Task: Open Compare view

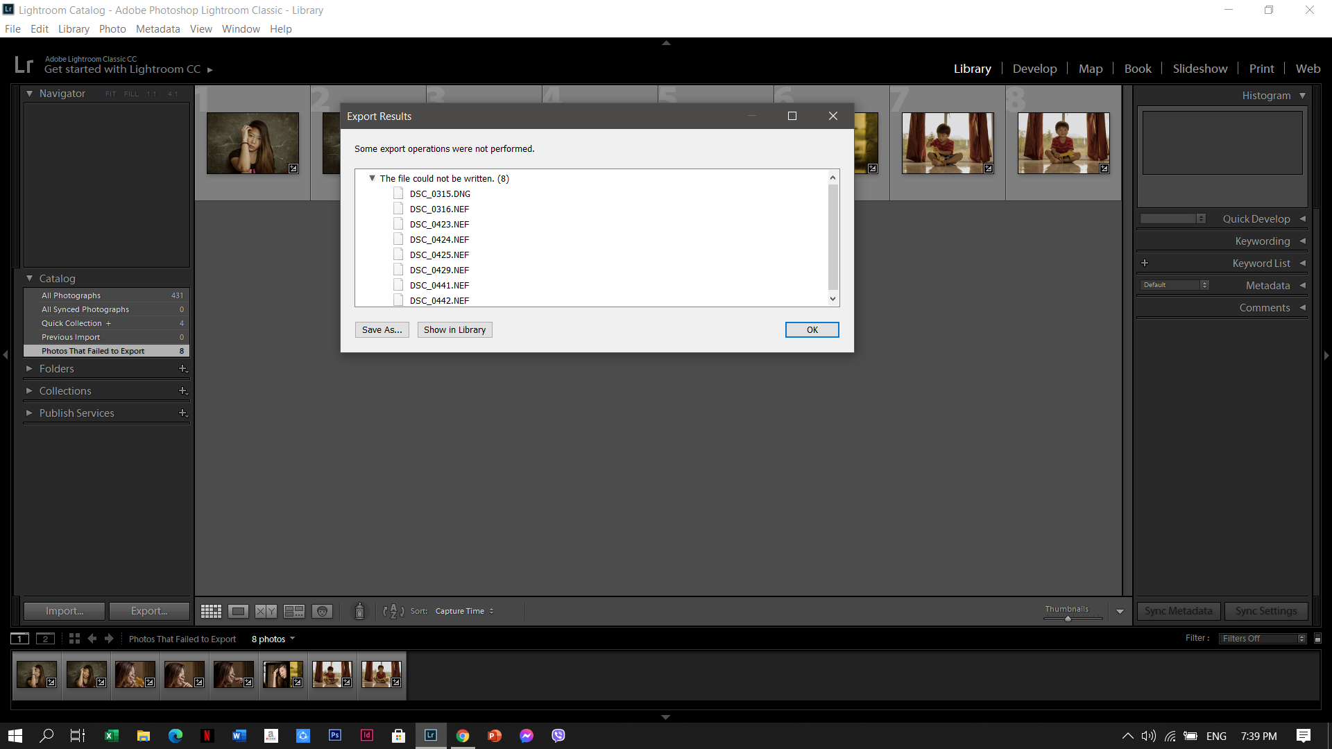Action: pyautogui.click(x=264, y=611)
